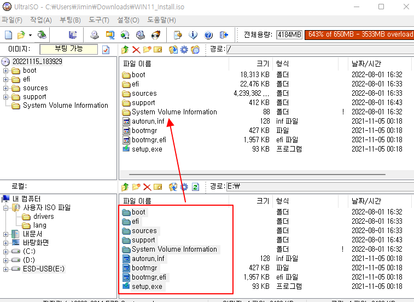This screenshot has width=414, height=302.
Task: Expand the 바탕화면 node
Action: click(x=5, y=243)
